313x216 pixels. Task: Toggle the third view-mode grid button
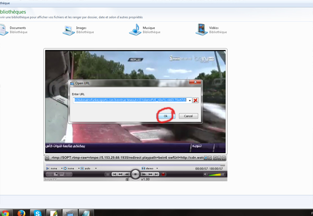coord(62,174)
